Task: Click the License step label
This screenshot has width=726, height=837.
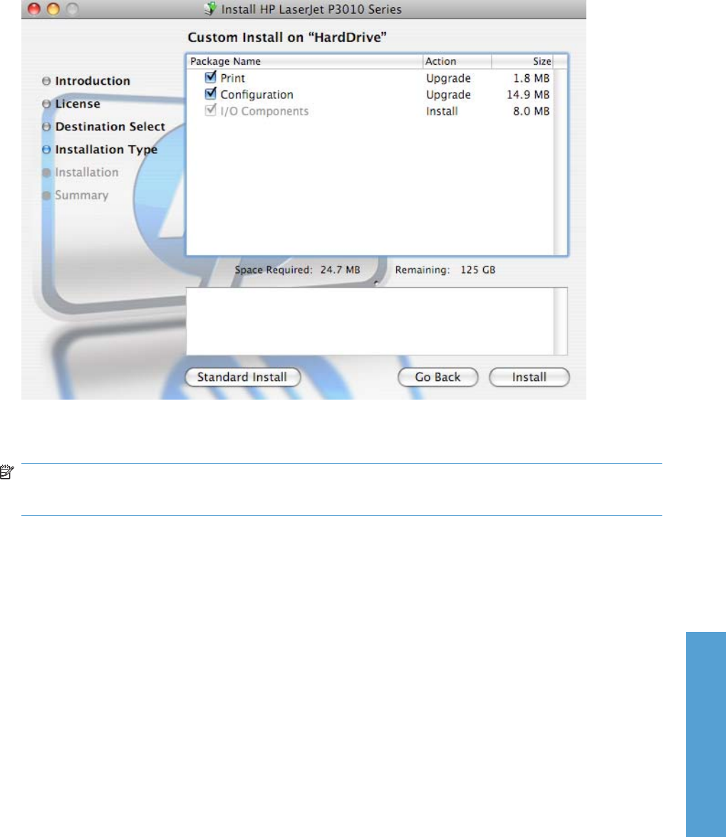Action: pyautogui.click(x=78, y=103)
